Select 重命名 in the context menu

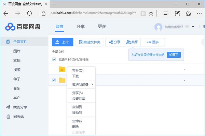(x=77, y=121)
